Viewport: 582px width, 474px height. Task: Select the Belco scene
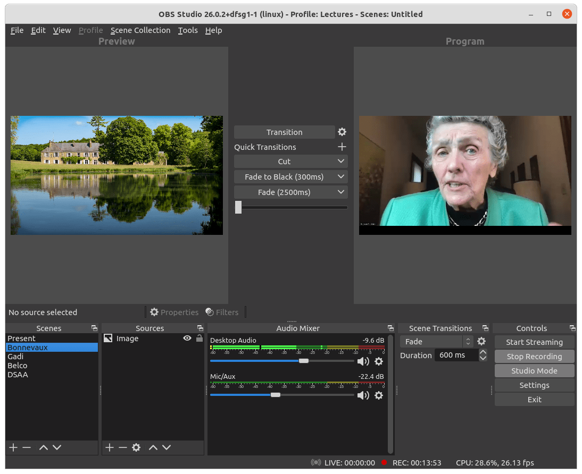tap(52, 365)
